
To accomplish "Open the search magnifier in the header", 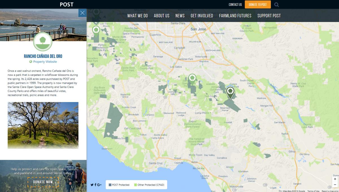I will click(277, 5).
